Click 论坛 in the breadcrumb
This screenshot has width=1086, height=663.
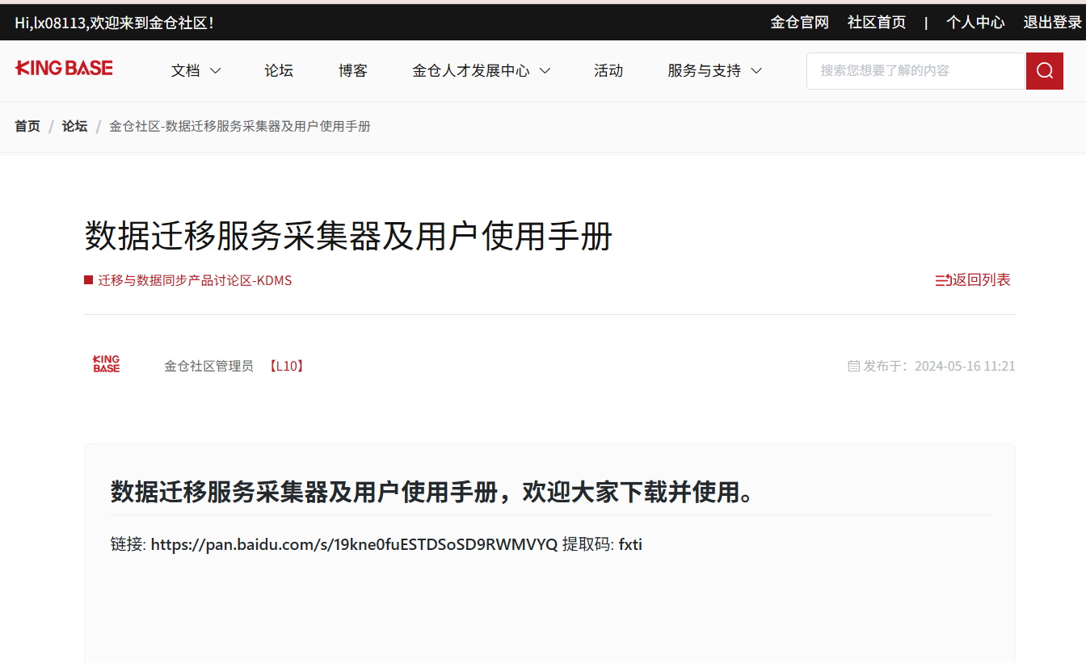[74, 126]
